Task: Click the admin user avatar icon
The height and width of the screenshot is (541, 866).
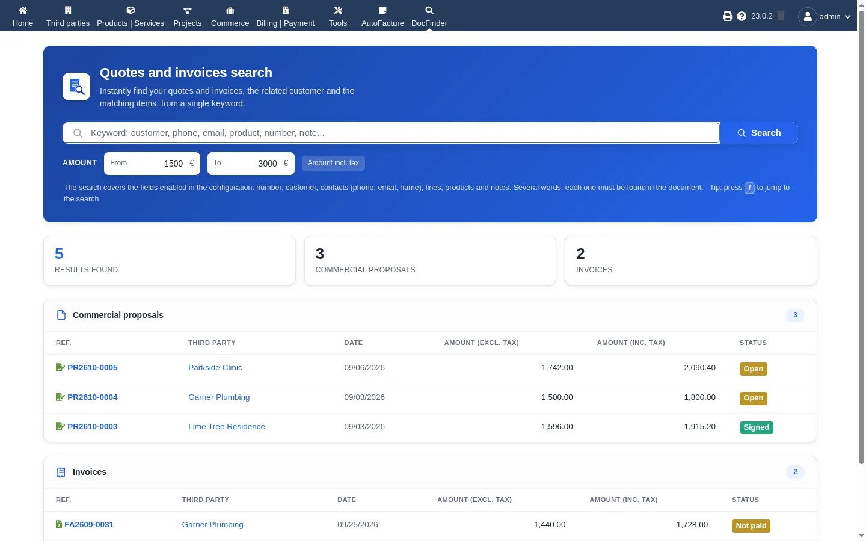Action: [x=808, y=16]
